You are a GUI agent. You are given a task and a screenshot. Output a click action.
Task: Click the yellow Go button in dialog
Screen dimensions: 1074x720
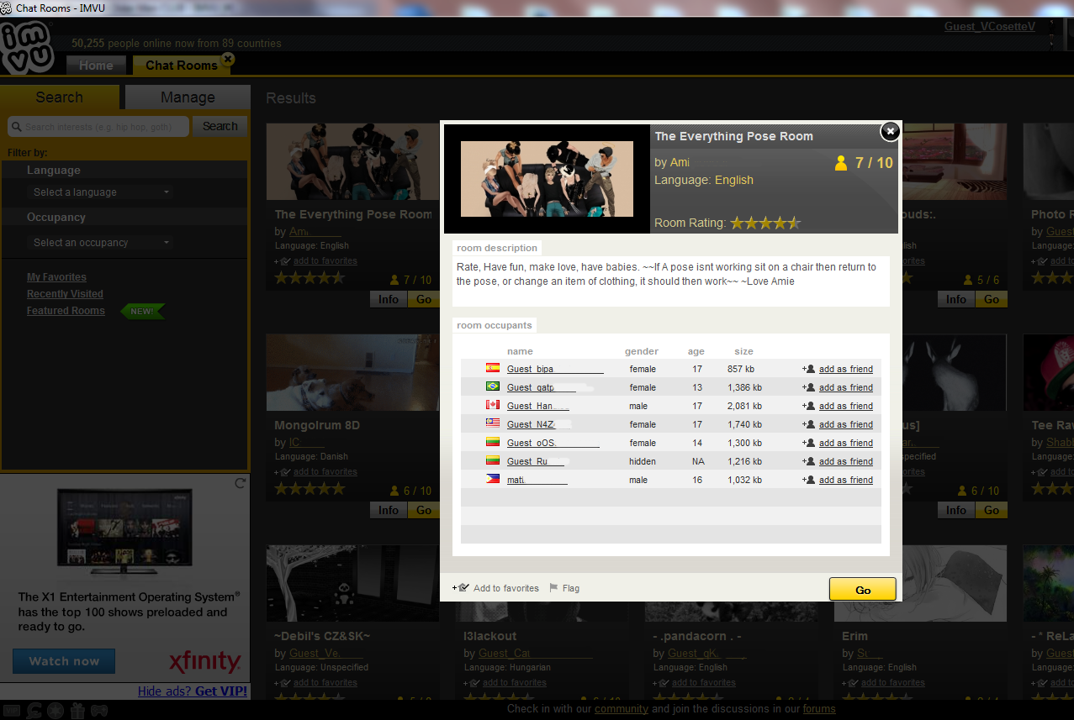863,590
